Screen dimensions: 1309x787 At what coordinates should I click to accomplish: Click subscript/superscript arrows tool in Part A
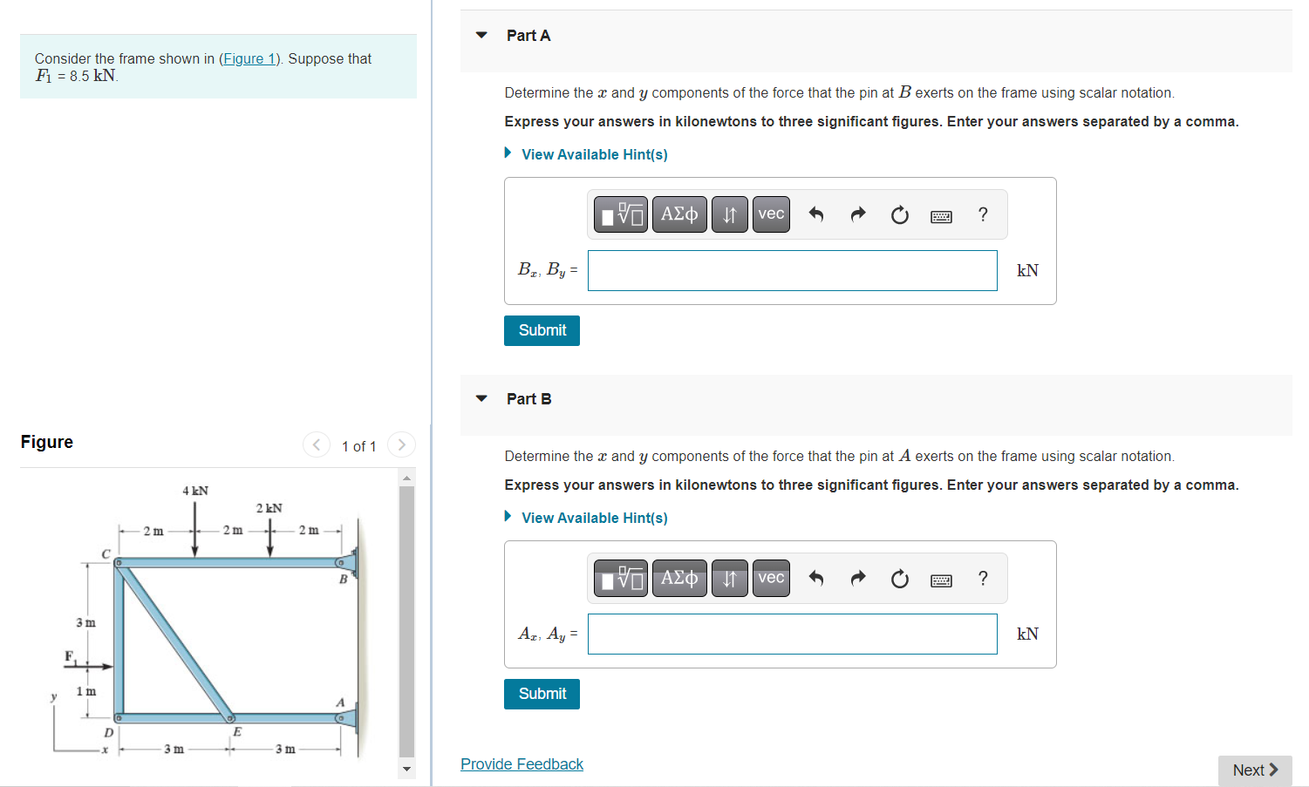730,214
